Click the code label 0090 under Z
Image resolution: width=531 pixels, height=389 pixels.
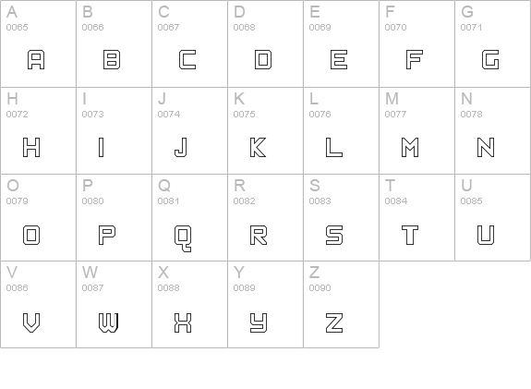coord(320,287)
